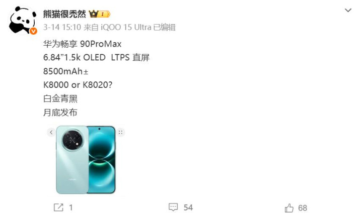The width and height of the screenshot is (362, 218).
Task: Click the orange verified V badge
Action: tap(33, 31)
